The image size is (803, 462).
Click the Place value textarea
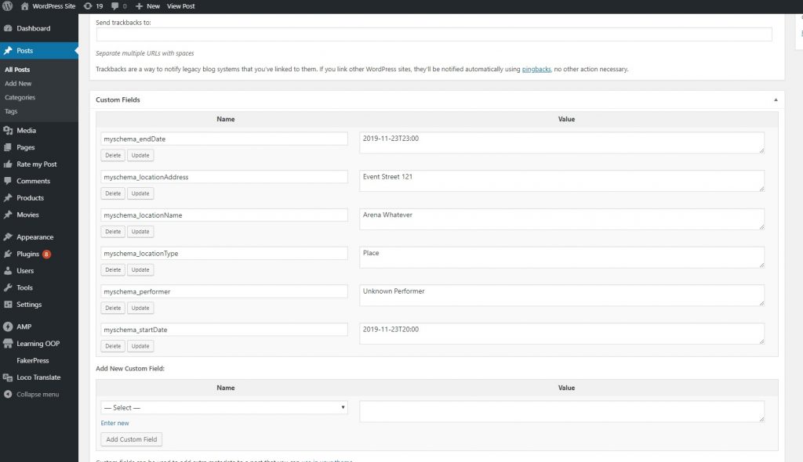(561, 258)
